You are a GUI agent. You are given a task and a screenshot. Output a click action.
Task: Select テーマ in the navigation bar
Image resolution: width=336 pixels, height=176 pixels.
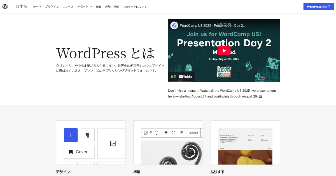(x=37, y=6)
